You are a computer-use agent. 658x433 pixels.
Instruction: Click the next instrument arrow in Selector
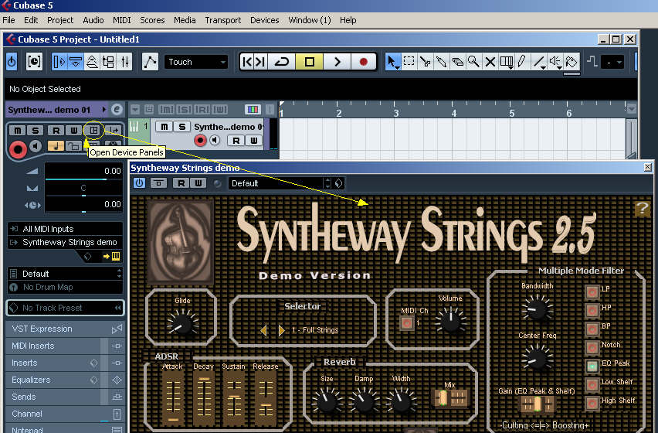(x=281, y=330)
